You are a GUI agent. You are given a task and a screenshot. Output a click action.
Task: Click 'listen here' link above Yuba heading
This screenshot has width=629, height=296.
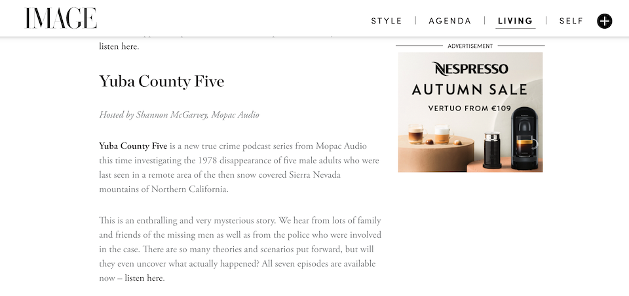[119, 46]
